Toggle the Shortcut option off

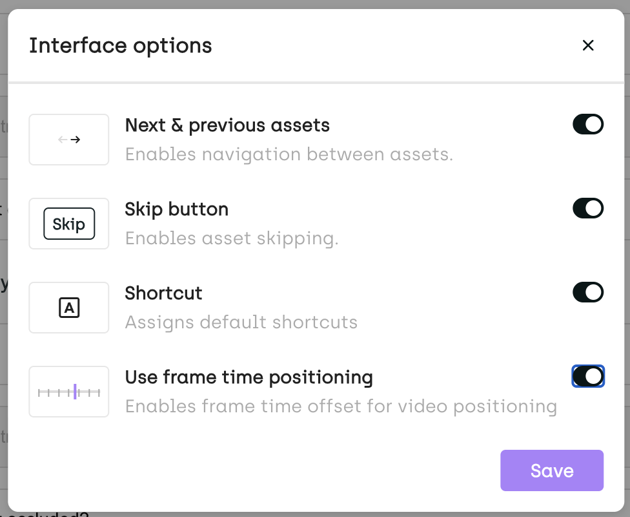tap(588, 292)
